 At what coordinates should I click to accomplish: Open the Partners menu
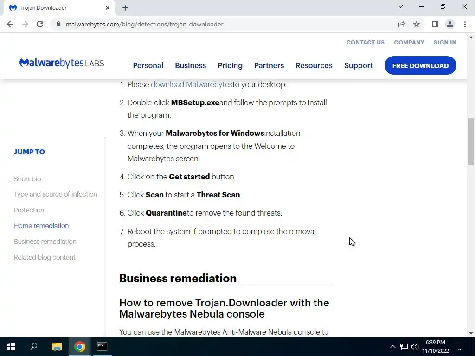click(269, 65)
